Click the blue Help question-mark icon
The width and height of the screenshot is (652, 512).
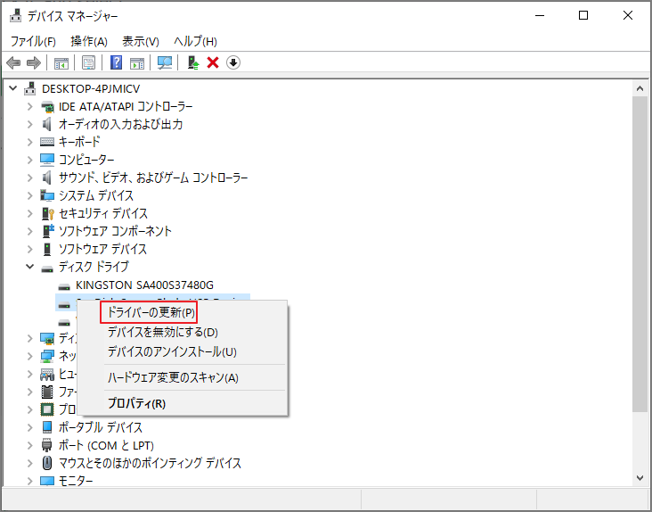[116, 62]
